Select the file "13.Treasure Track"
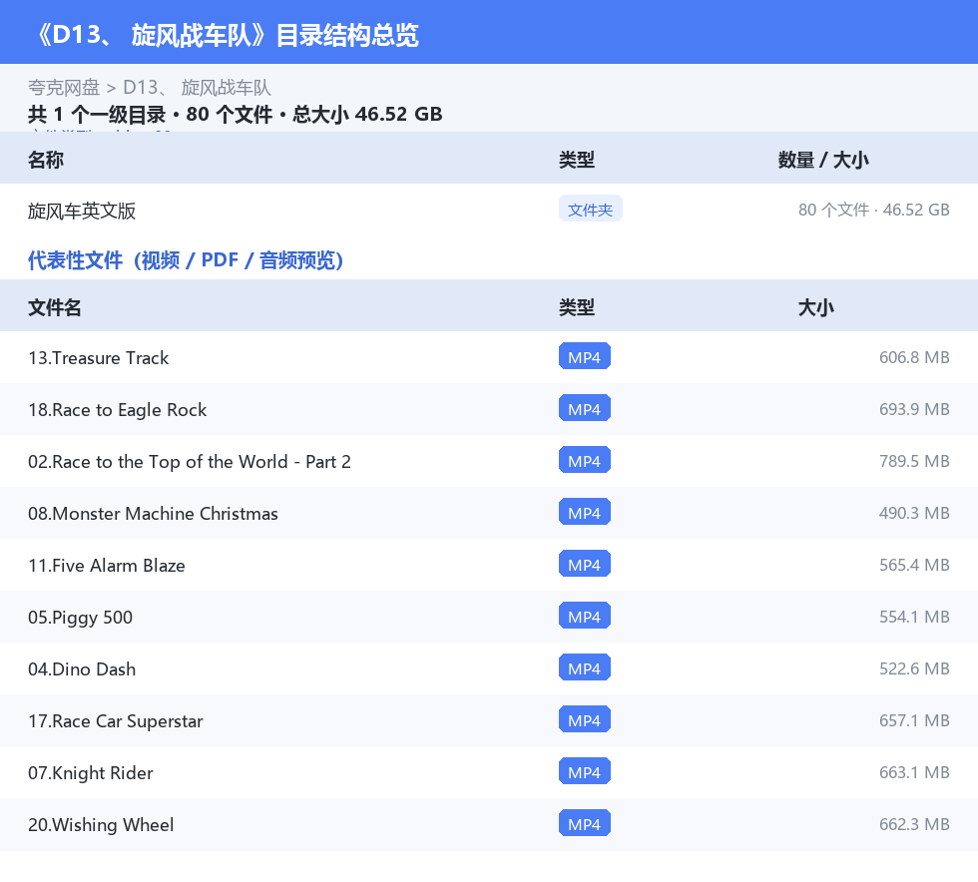The width and height of the screenshot is (978, 882). pyautogui.click(x=99, y=357)
